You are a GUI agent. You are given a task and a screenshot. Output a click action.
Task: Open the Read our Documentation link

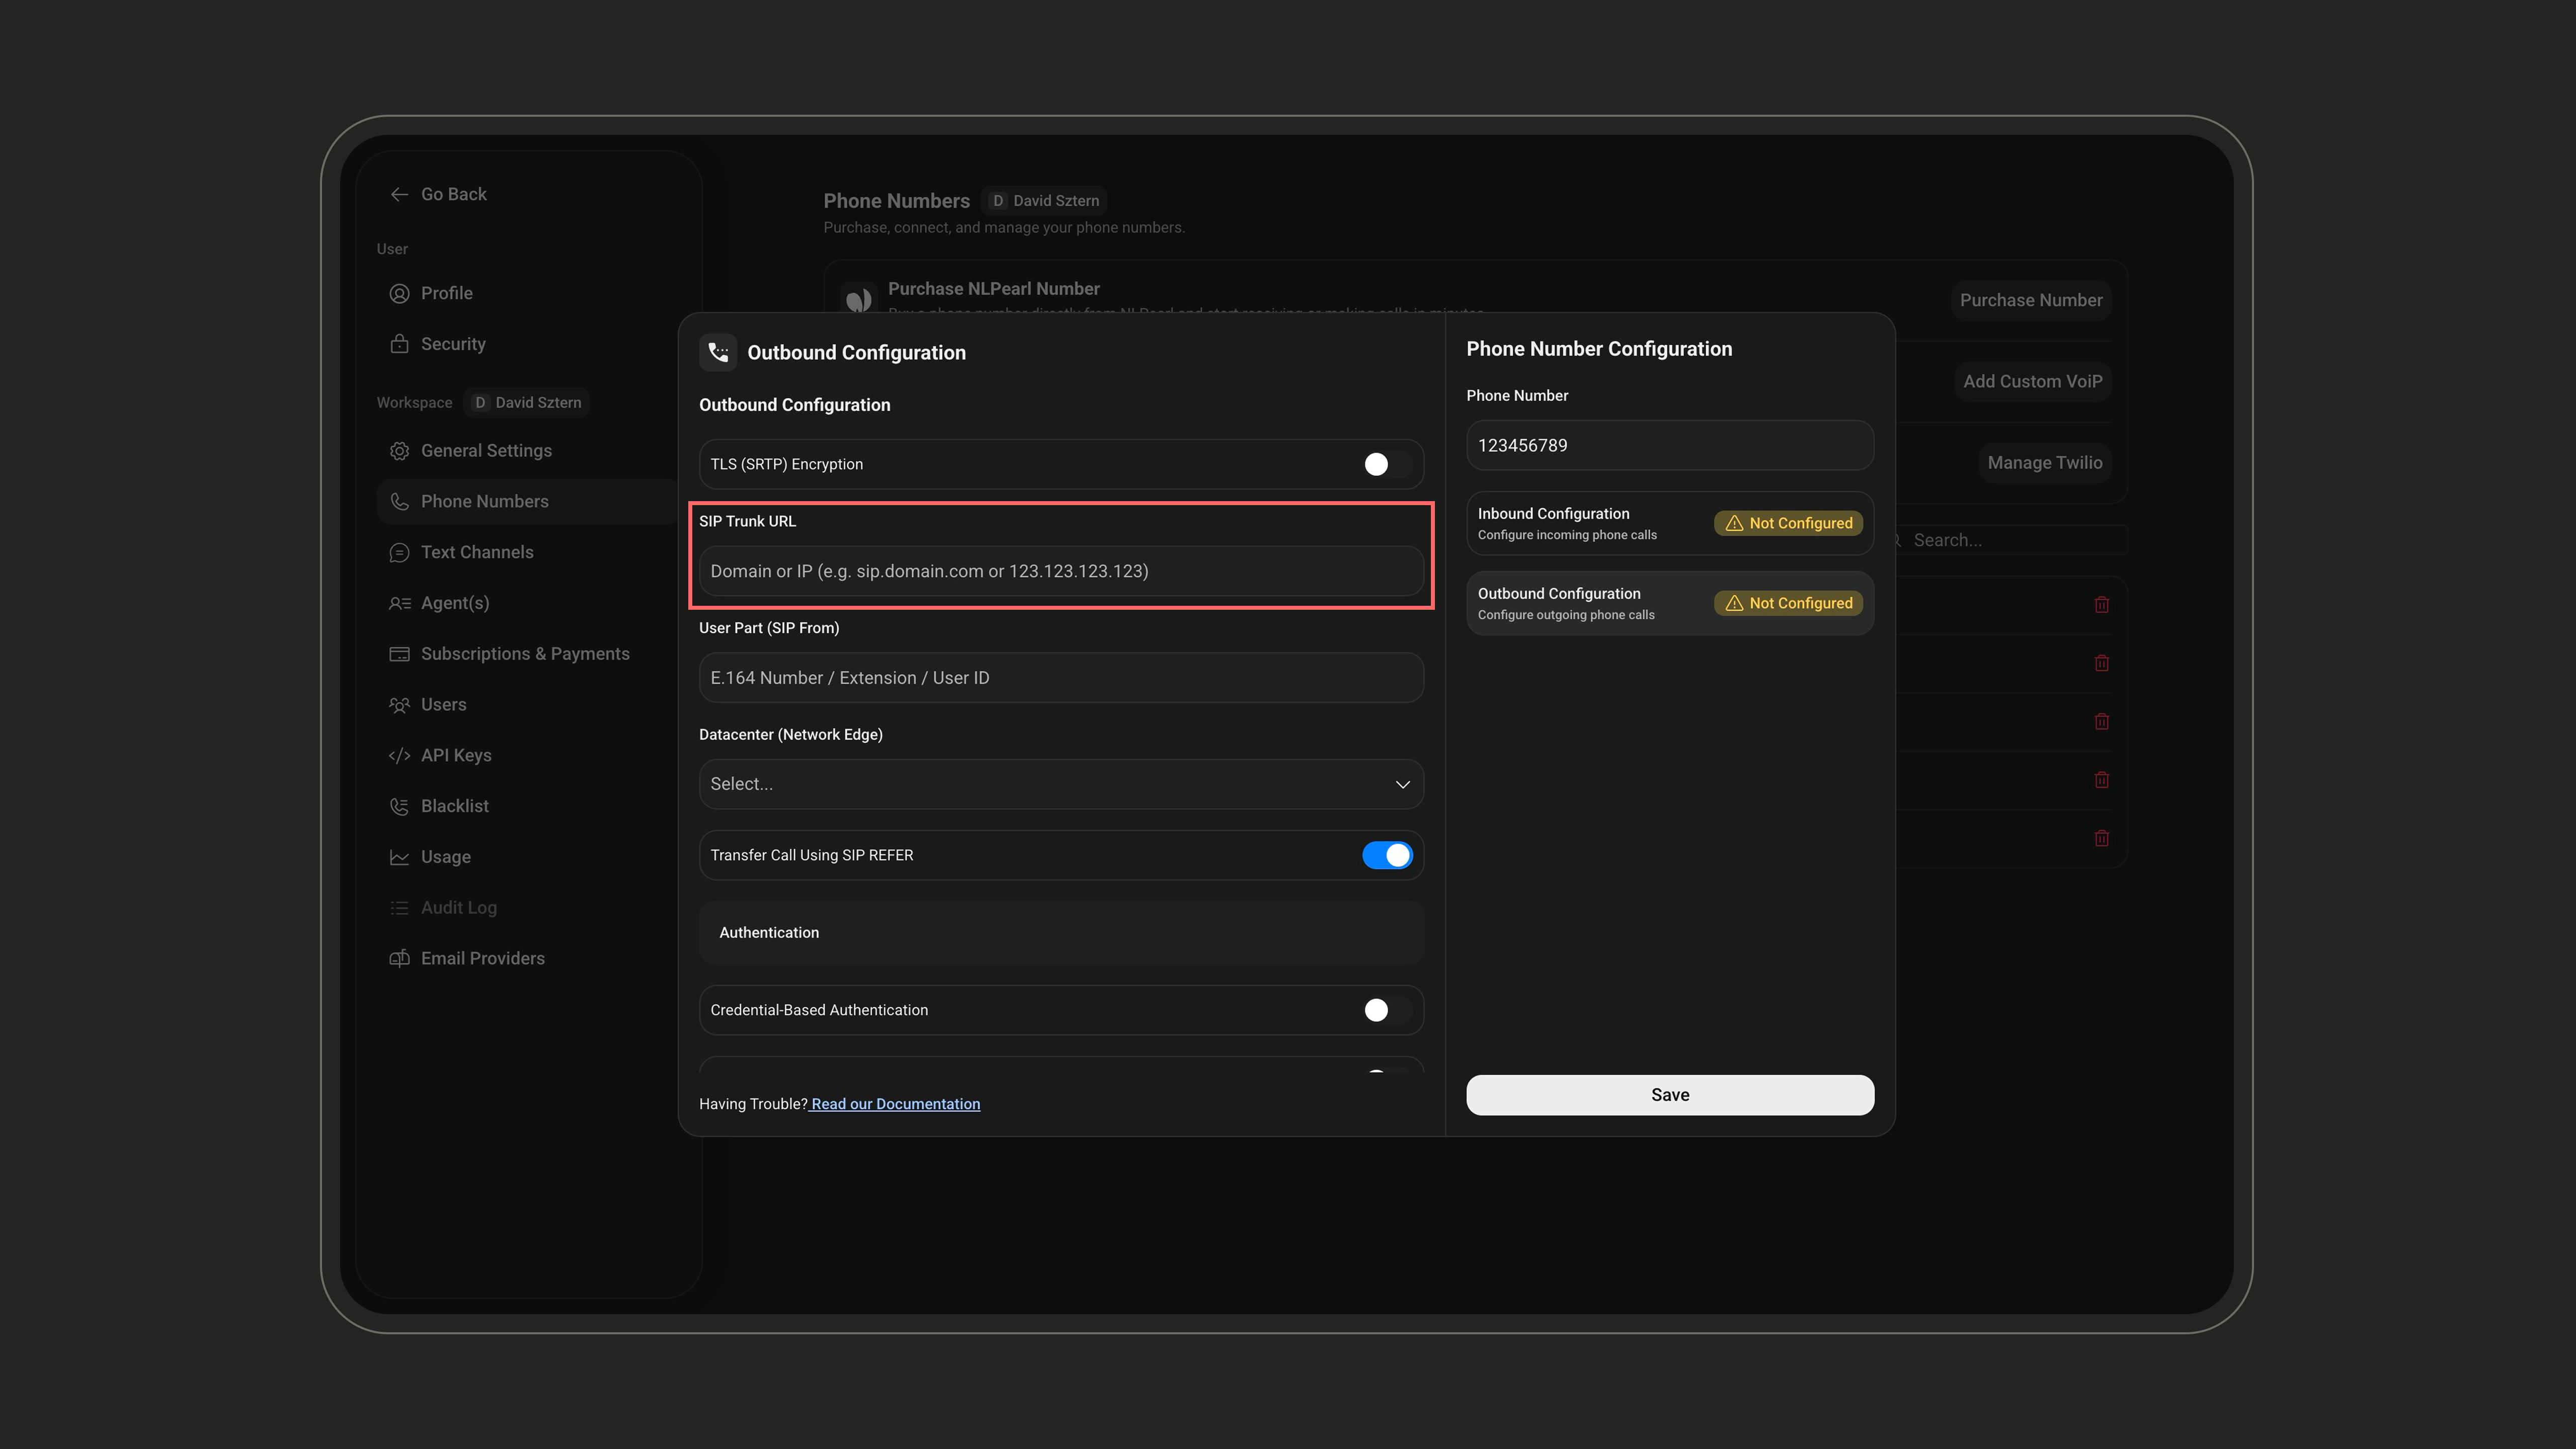pyautogui.click(x=895, y=1104)
